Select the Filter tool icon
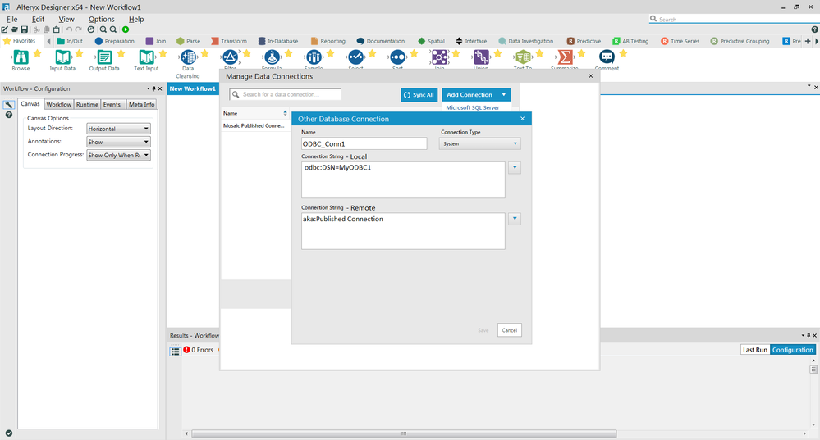Viewport: 820px width, 440px height. pos(230,57)
